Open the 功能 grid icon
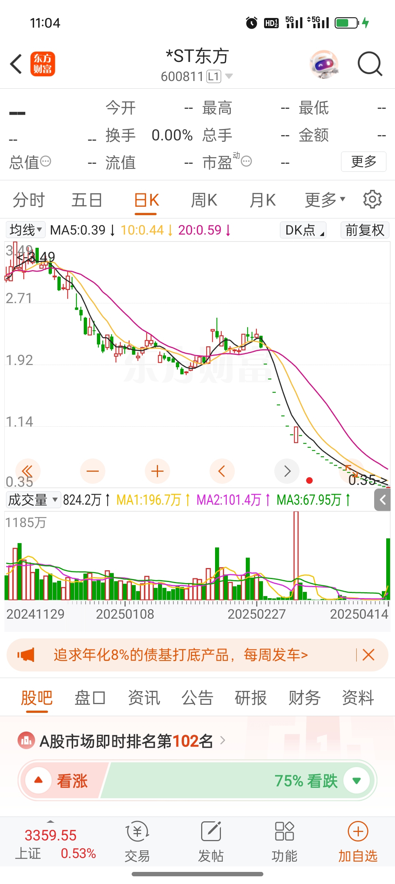Viewport: 395px width, 884px height. (284, 831)
